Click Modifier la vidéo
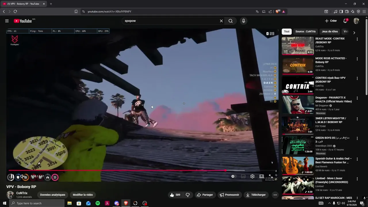Image resolution: width=368 pixels, height=207 pixels. (83, 195)
